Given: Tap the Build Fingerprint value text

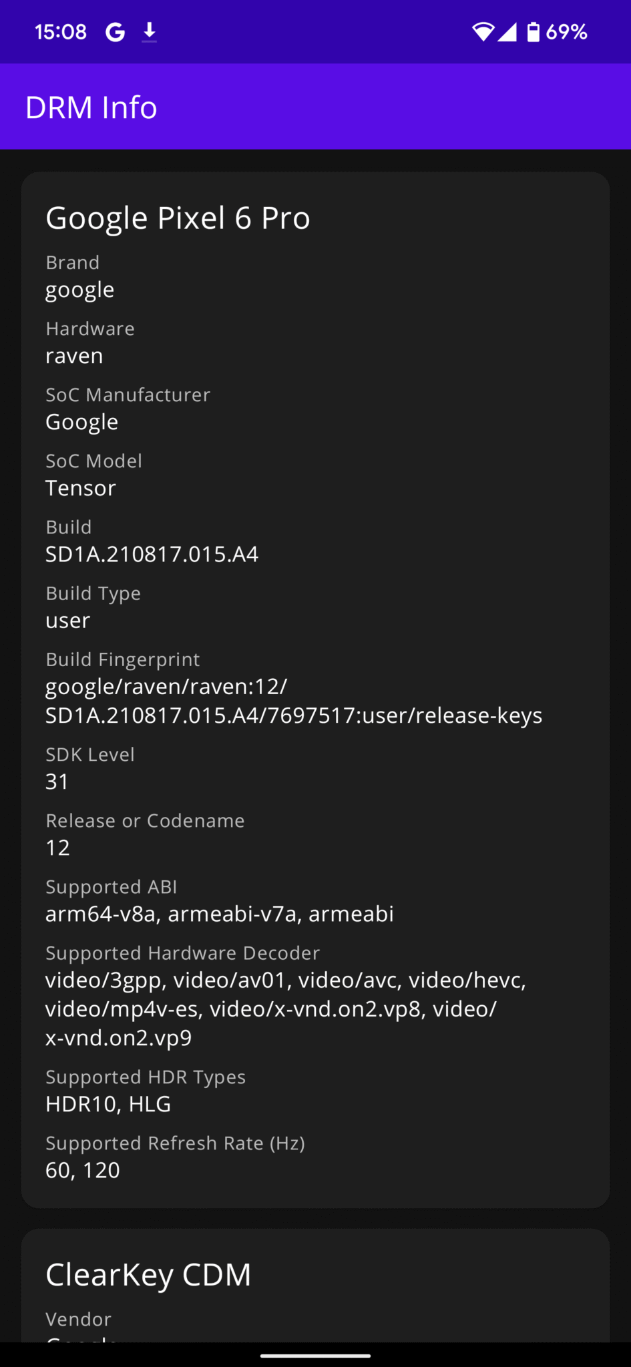Looking at the screenshot, I should [x=294, y=701].
